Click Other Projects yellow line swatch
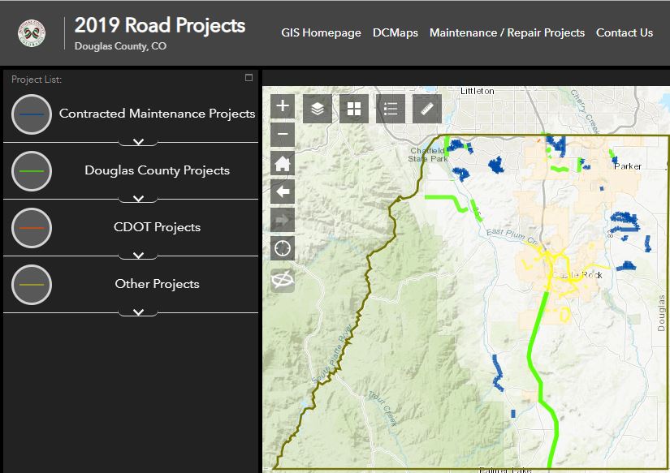 pyautogui.click(x=32, y=285)
